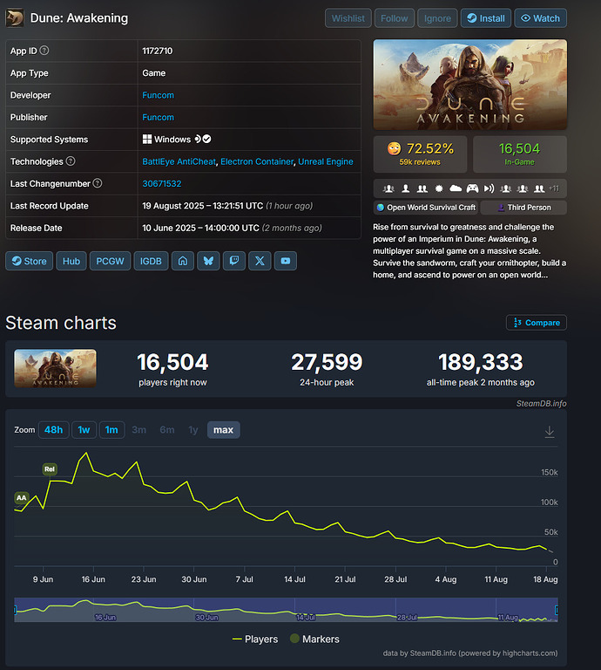Open the Electron Container technology link
Viewport: 601px width, 670px height.
(257, 161)
